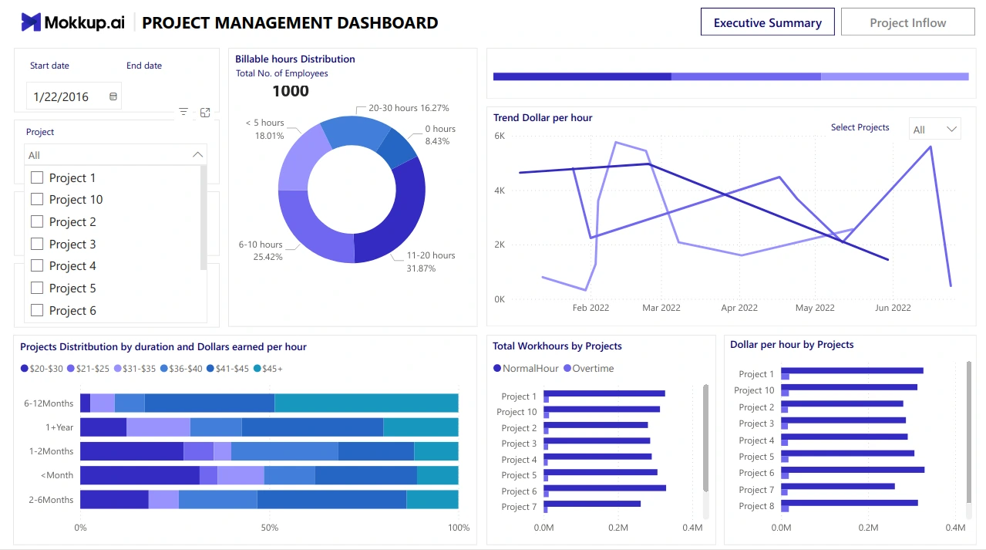The width and height of the screenshot is (986, 550).
Task: Click the End date label
Action: click(x=144, y=66)
